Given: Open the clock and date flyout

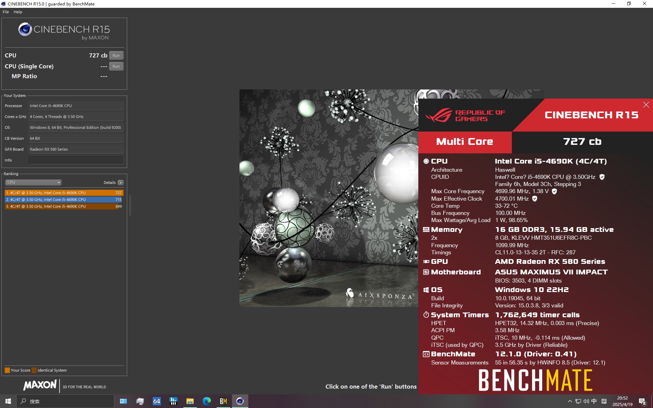Looking at the screenshot, I should pos(622,401).
